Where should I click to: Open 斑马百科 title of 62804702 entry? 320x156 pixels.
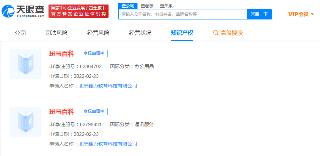62,54
